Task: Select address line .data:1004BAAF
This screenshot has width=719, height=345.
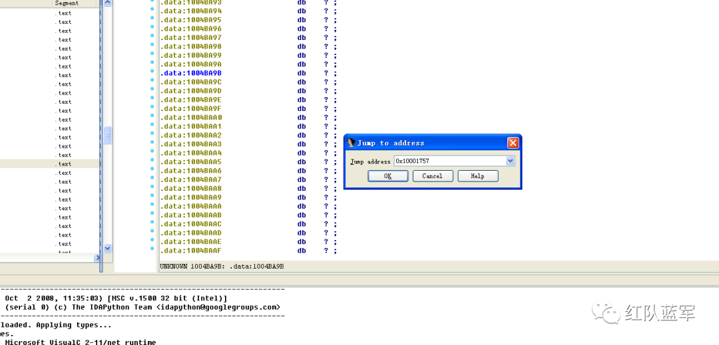Action: tap(191, 251)
